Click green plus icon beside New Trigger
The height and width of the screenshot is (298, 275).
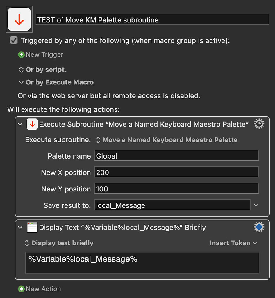coord(21,55)
